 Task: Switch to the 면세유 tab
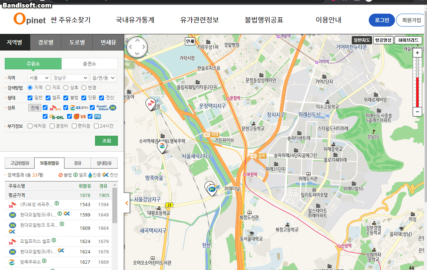coord(108,42)
